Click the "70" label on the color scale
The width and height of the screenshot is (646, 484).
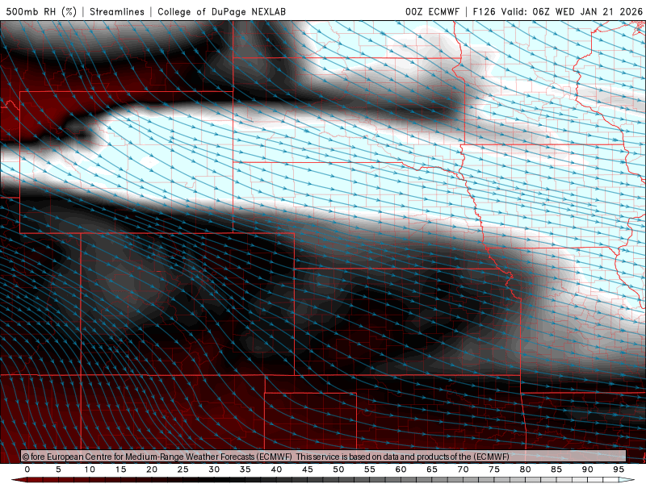point(463,469)
